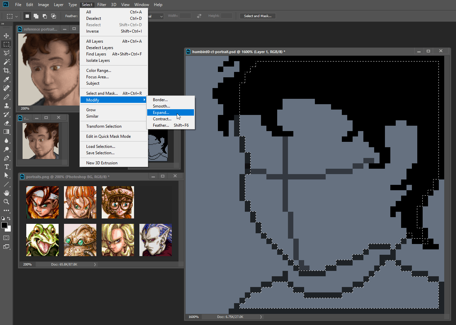Click the Select and Mask... button
This screenshot has width=456, height=325.
[x=258, y=16]
